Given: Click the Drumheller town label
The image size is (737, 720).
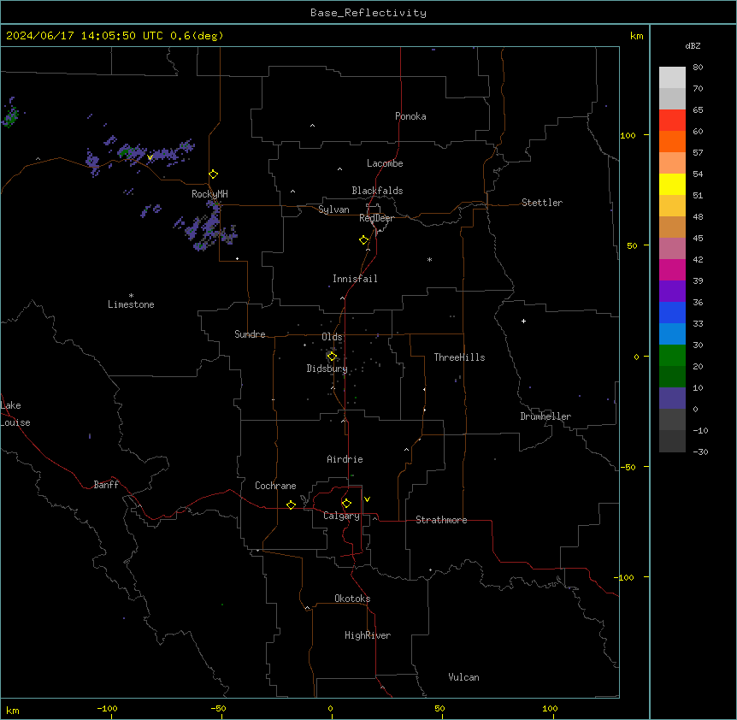Looking at the screenshot, I should pyautogui.click(x=545, y=416).
